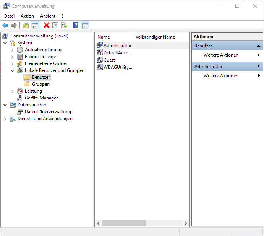Click the DefaultAccount user icon

tap(99, 53)
